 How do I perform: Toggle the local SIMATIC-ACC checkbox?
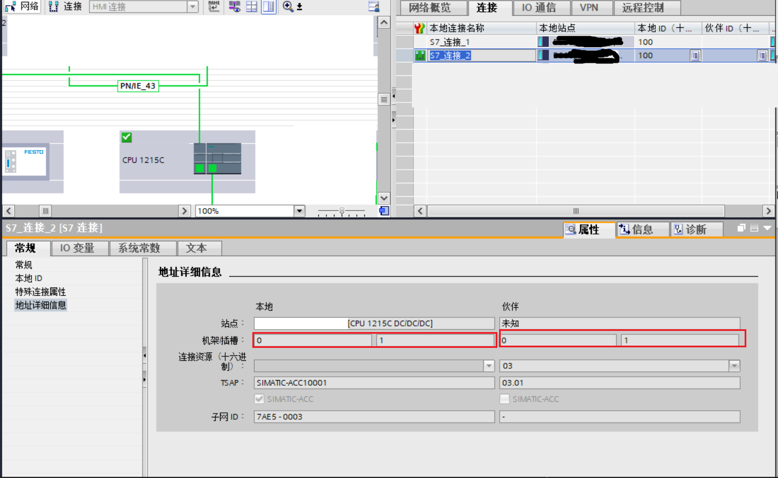click(259, 399)
